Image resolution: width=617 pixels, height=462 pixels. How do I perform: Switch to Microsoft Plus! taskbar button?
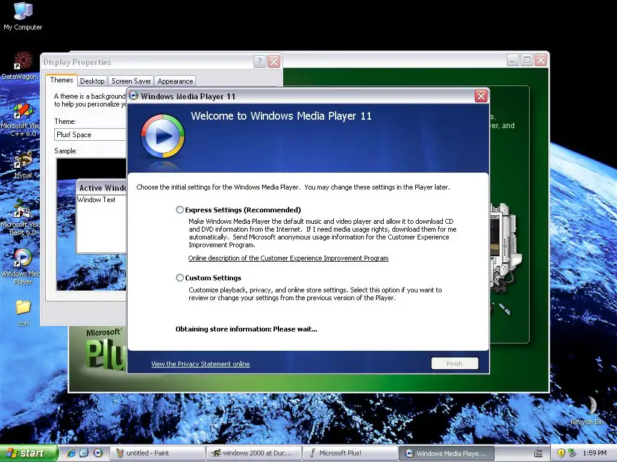pyautogui.click(x=350, y=453)
